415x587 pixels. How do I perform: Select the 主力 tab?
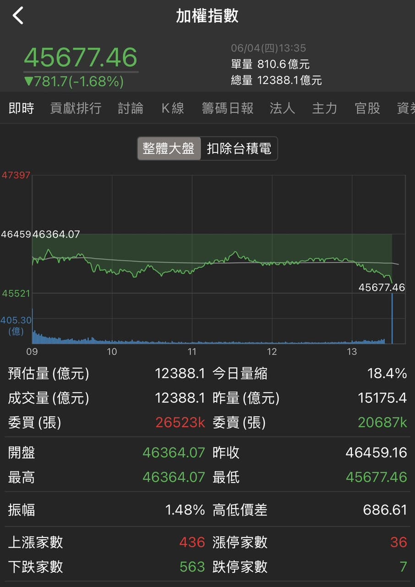[325, 108]
